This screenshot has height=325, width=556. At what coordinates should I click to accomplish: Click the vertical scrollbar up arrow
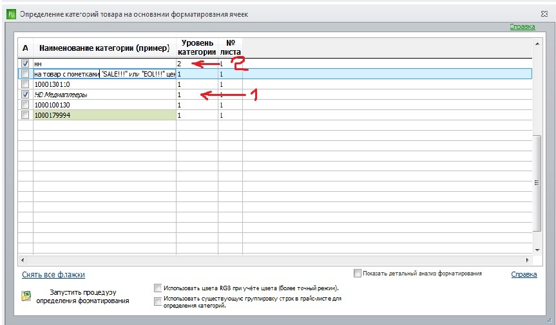click(x=537, y=44)
